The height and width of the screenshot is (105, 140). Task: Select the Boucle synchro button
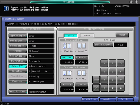pos(103,45)
